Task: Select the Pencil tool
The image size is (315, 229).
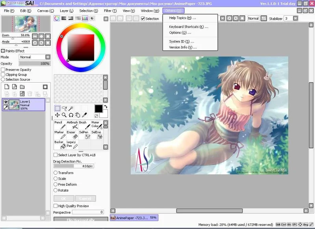Action: pos(60,125)
